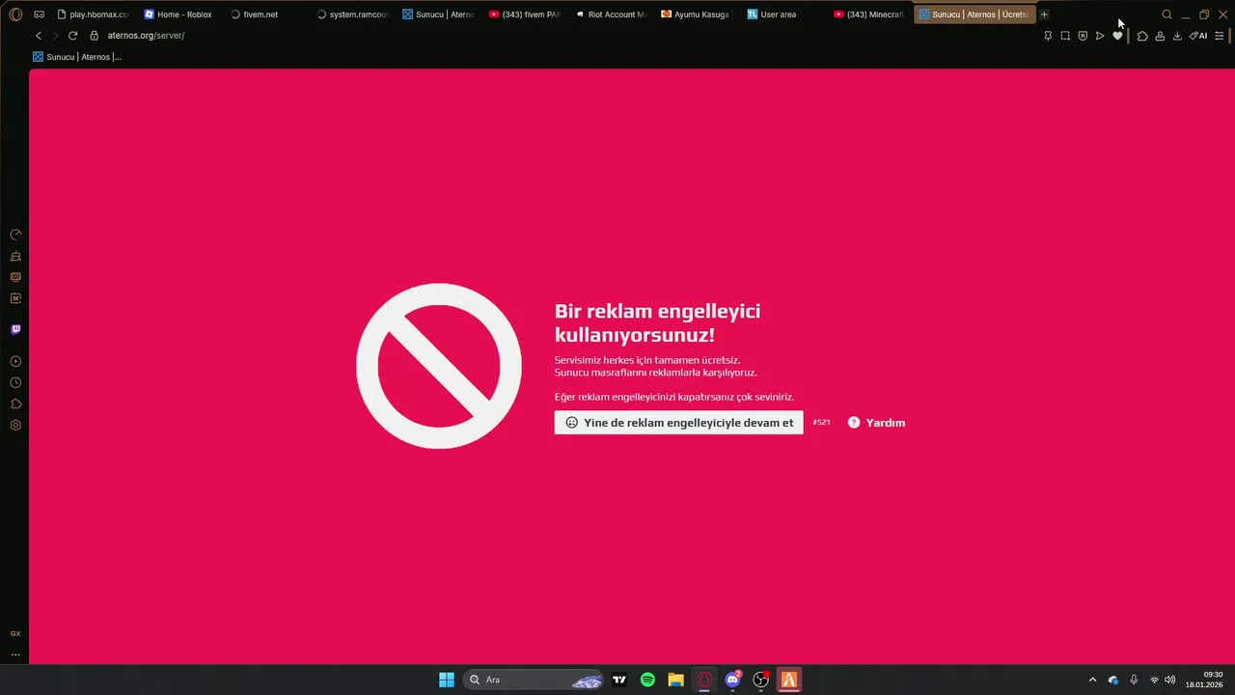Open the GX Cleaner icon in sidebar
The height and width of the screenshot is (695, 1235).
click(x=15, y=256)
